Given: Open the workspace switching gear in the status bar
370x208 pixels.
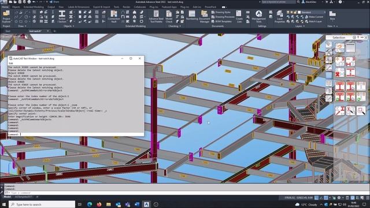Looking at the screenshot, I should (x=339, y=198).
